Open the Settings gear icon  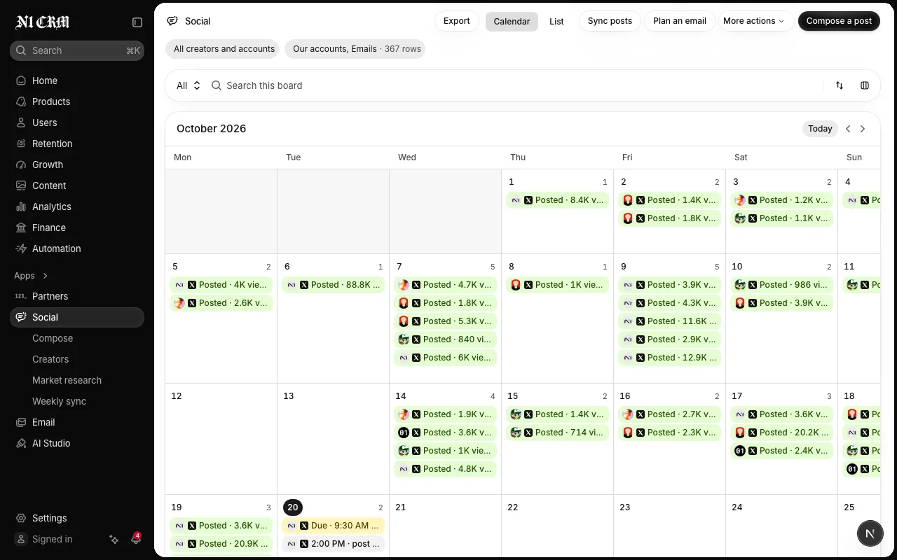(21, 518)
